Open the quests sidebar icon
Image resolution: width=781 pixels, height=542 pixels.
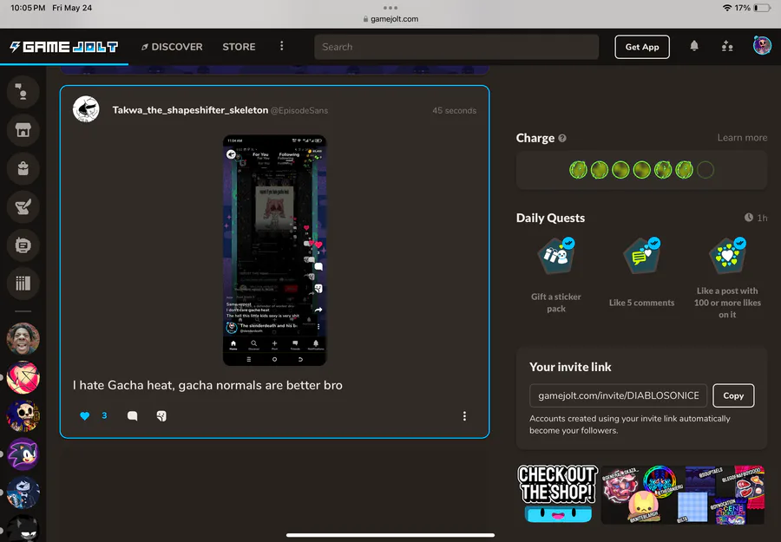click(23, 207)
